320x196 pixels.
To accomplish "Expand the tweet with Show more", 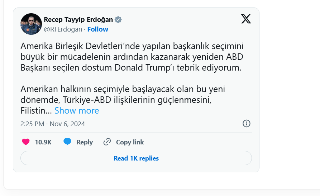I will pyautogui.click(x=77, y=111).
